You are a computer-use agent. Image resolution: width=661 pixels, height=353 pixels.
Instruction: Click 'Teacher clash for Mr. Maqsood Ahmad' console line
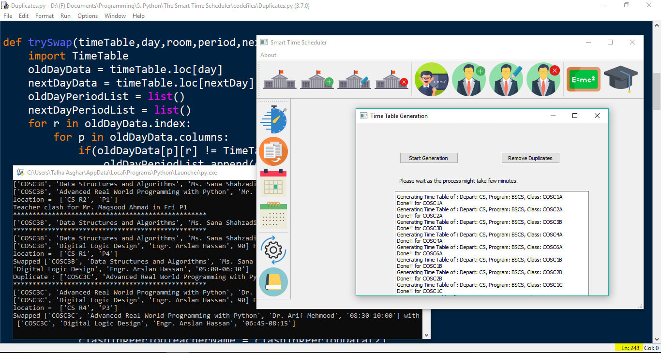coord(100,207)
